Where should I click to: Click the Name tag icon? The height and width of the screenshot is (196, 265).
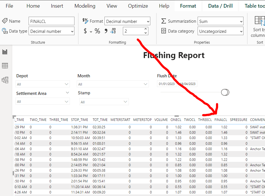pyautogui.click(x=5, y=21)
